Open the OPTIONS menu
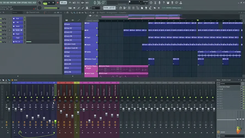Image resolution: width=245 pixels, height=138 pixels. (24, 2)
